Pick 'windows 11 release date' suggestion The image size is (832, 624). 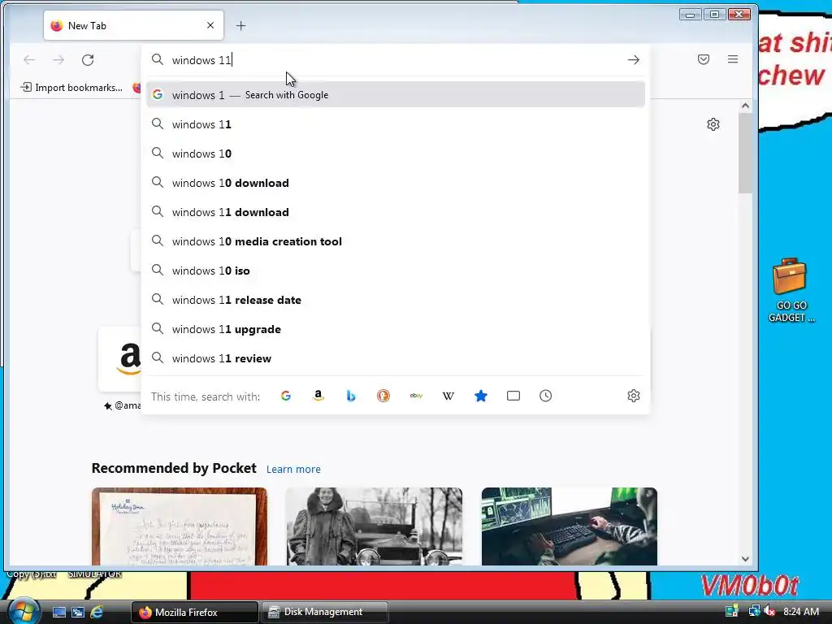(396, 300)
